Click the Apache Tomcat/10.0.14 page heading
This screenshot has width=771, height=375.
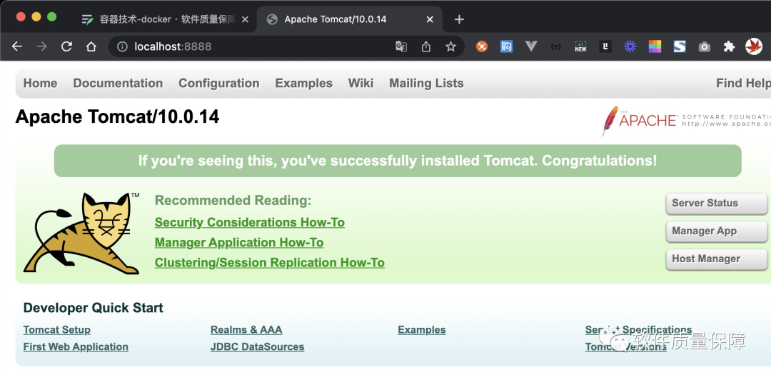tap(118, 117)
